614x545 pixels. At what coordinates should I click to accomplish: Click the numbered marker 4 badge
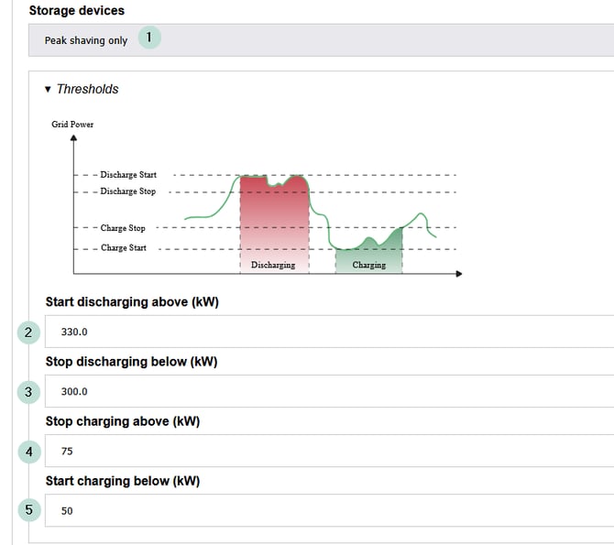(x=29, y=452)
